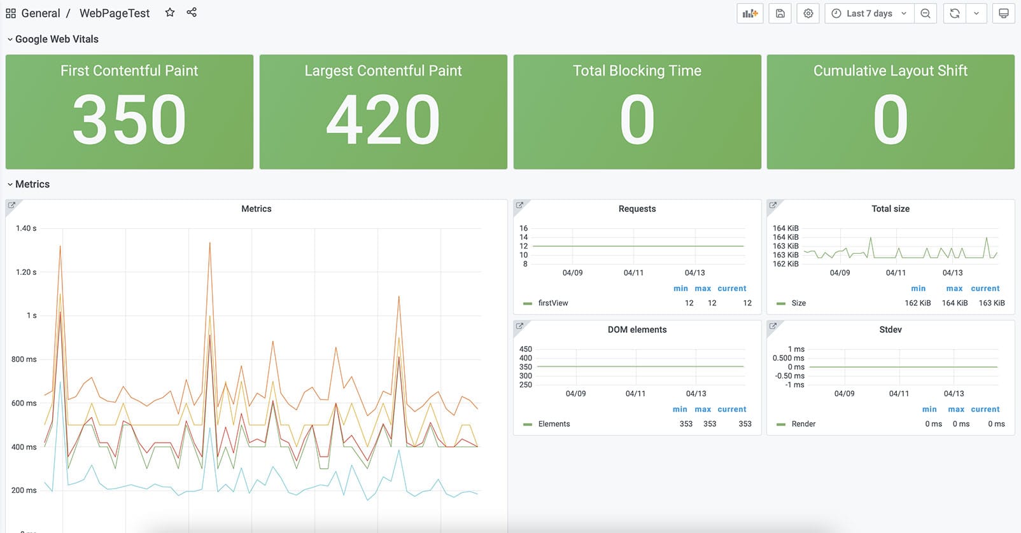Share the dashboard via share icon
1021x533 pixels.
pos(192,13)
